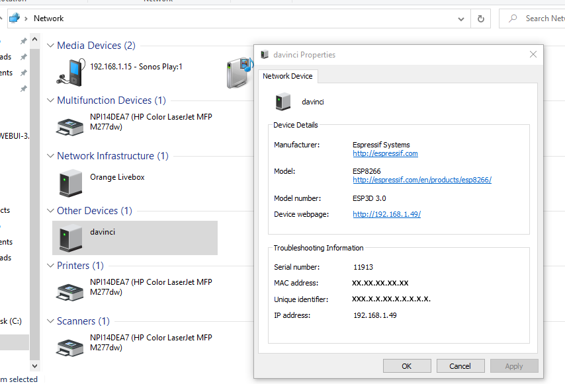
Task: Click the davinci device icon under Other Devices
Action: pyautogui.click(x=71, y=238)
